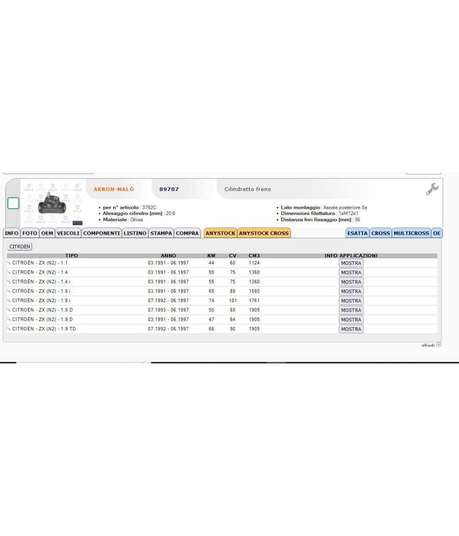Viewport: 459px width, 536px height.
Task: Select row 'CITROËN - ZX (N2) - 1.9 TD'
Action: coord(222,329)
